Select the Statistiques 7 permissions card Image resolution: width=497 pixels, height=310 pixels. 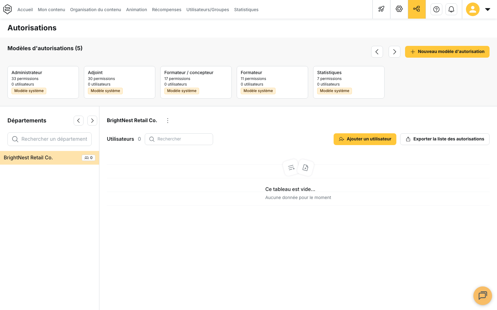349,82
